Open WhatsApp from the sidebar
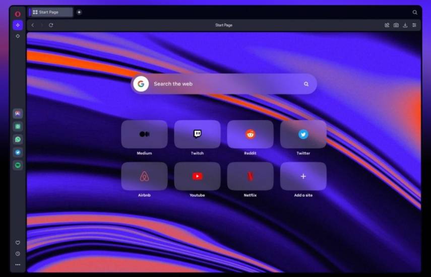This screenshot has width=431, height=277. point(18,140)
